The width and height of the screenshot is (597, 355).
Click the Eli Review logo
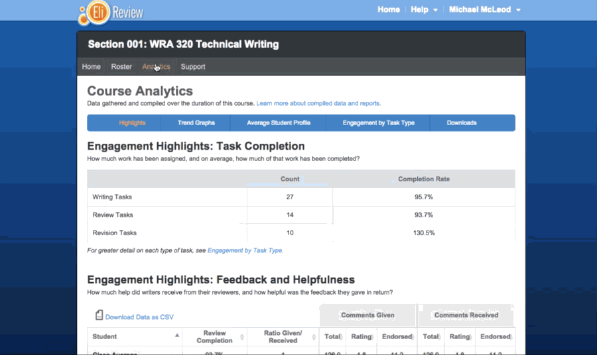[x=110, y=13]
